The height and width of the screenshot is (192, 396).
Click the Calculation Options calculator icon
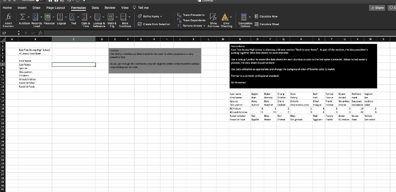click(x=244, y=17)
